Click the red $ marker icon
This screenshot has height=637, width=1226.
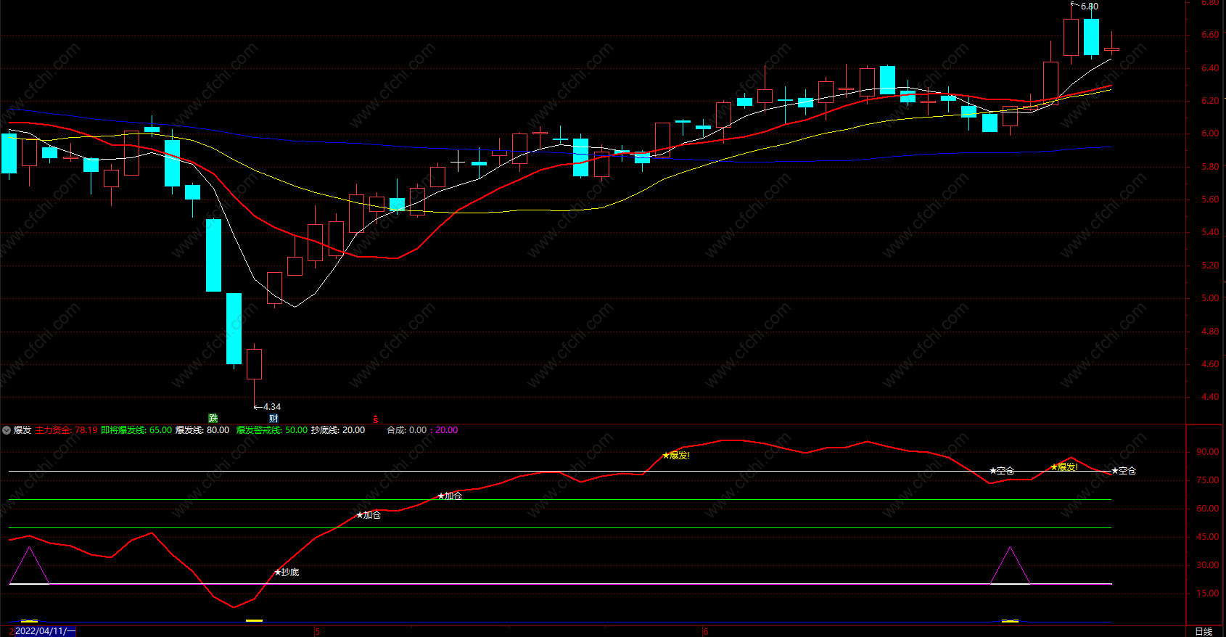tap(376, 419)
